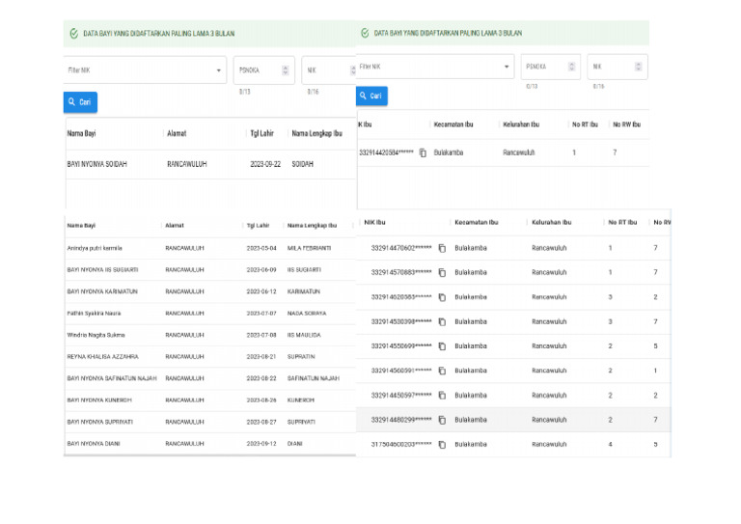Image resolution: width=741 pixels, height=524 pixels.
Task: Copy the NIK starting with 332914570883
Action: 442,273
